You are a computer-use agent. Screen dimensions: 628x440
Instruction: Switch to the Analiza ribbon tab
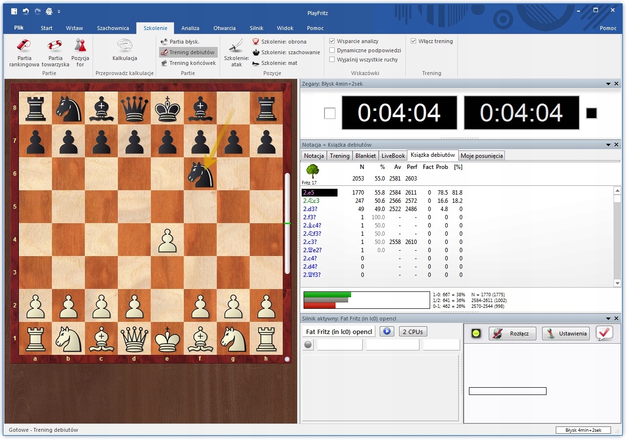point(190,28)
